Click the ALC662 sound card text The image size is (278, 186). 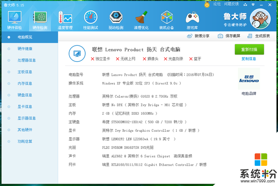147,156
